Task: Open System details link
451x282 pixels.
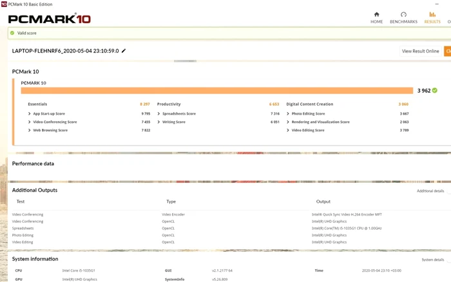Action: (x=432, y=259)
